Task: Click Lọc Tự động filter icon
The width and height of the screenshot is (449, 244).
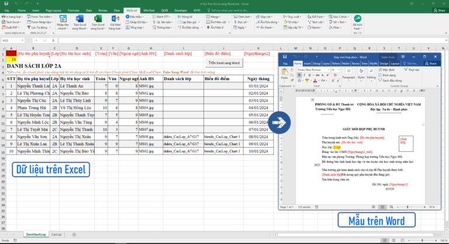Action: tap(29, 27)
